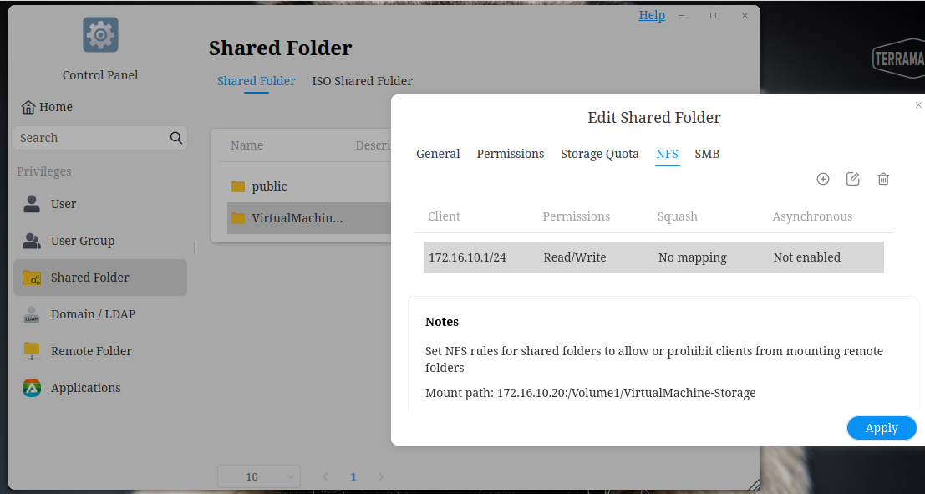Switch to the Storage Quota tab
925x494 pixels.
[x=599, y=154]
